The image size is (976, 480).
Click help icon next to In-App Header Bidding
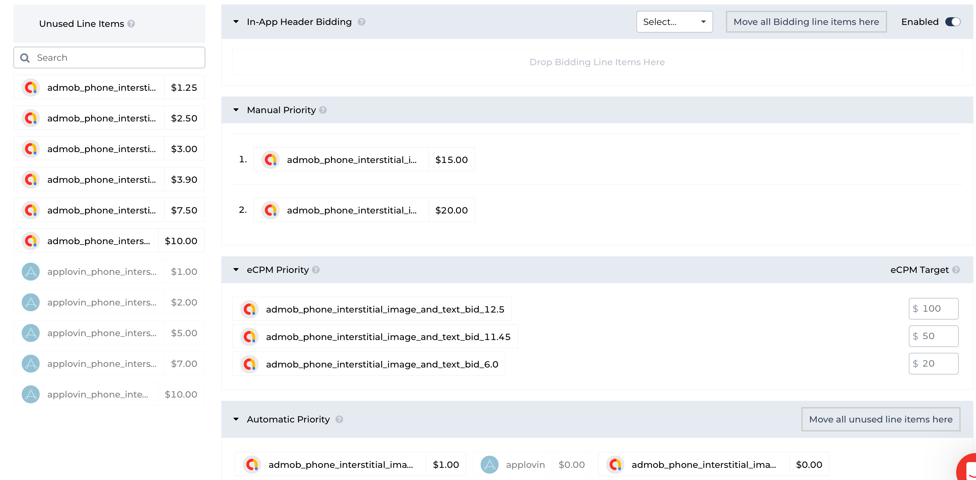point(361,22)
